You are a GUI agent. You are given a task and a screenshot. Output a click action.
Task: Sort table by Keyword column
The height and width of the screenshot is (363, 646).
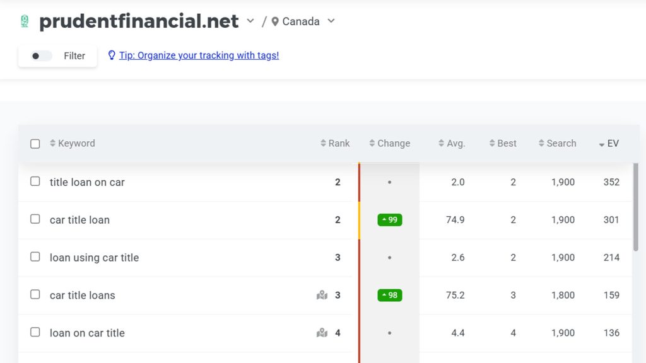click(73, 143)
